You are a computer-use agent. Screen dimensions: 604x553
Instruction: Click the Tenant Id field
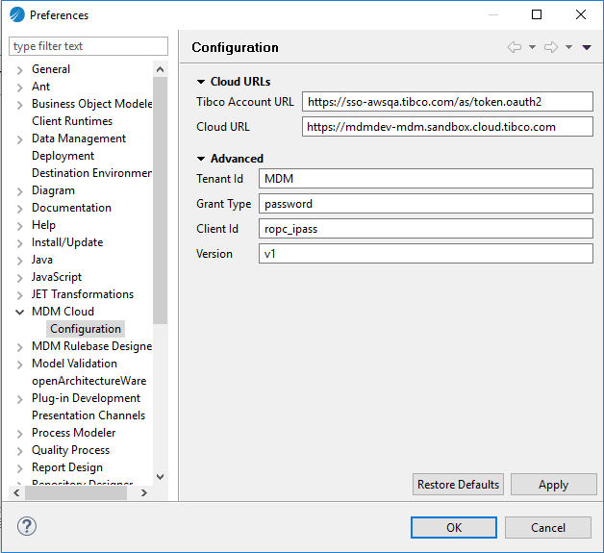426,179
